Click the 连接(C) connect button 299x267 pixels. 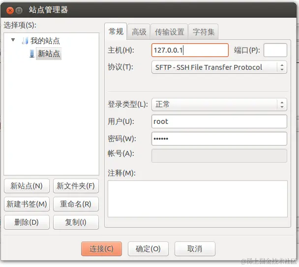pyautogui.click(x=101, y=249)
